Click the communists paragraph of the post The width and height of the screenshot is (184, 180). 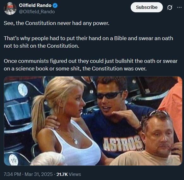(x=91, y=65)
